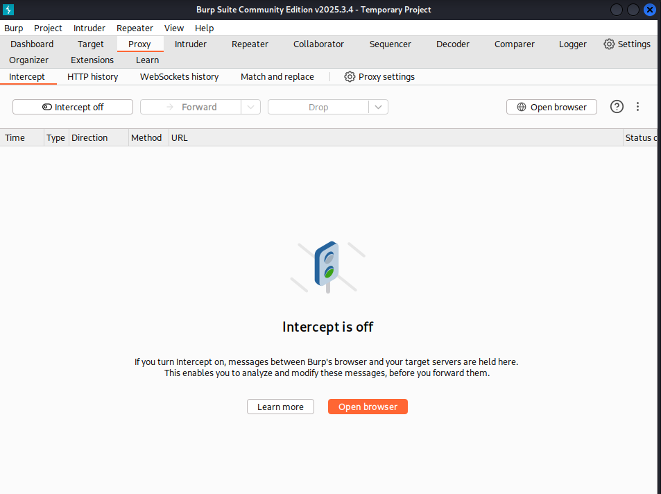Viewport: 661px width, 494px height.
Task: Click the Proxy settings gear icon
Action: tap(350, 77)
